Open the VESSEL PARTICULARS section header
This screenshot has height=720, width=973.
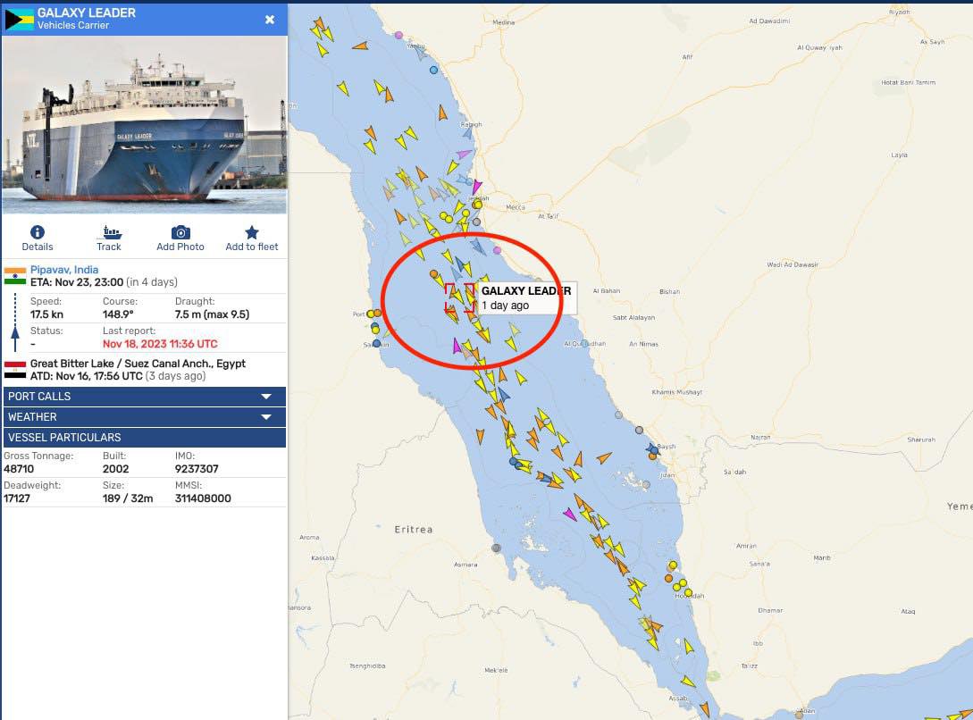[x=145, y=437]
